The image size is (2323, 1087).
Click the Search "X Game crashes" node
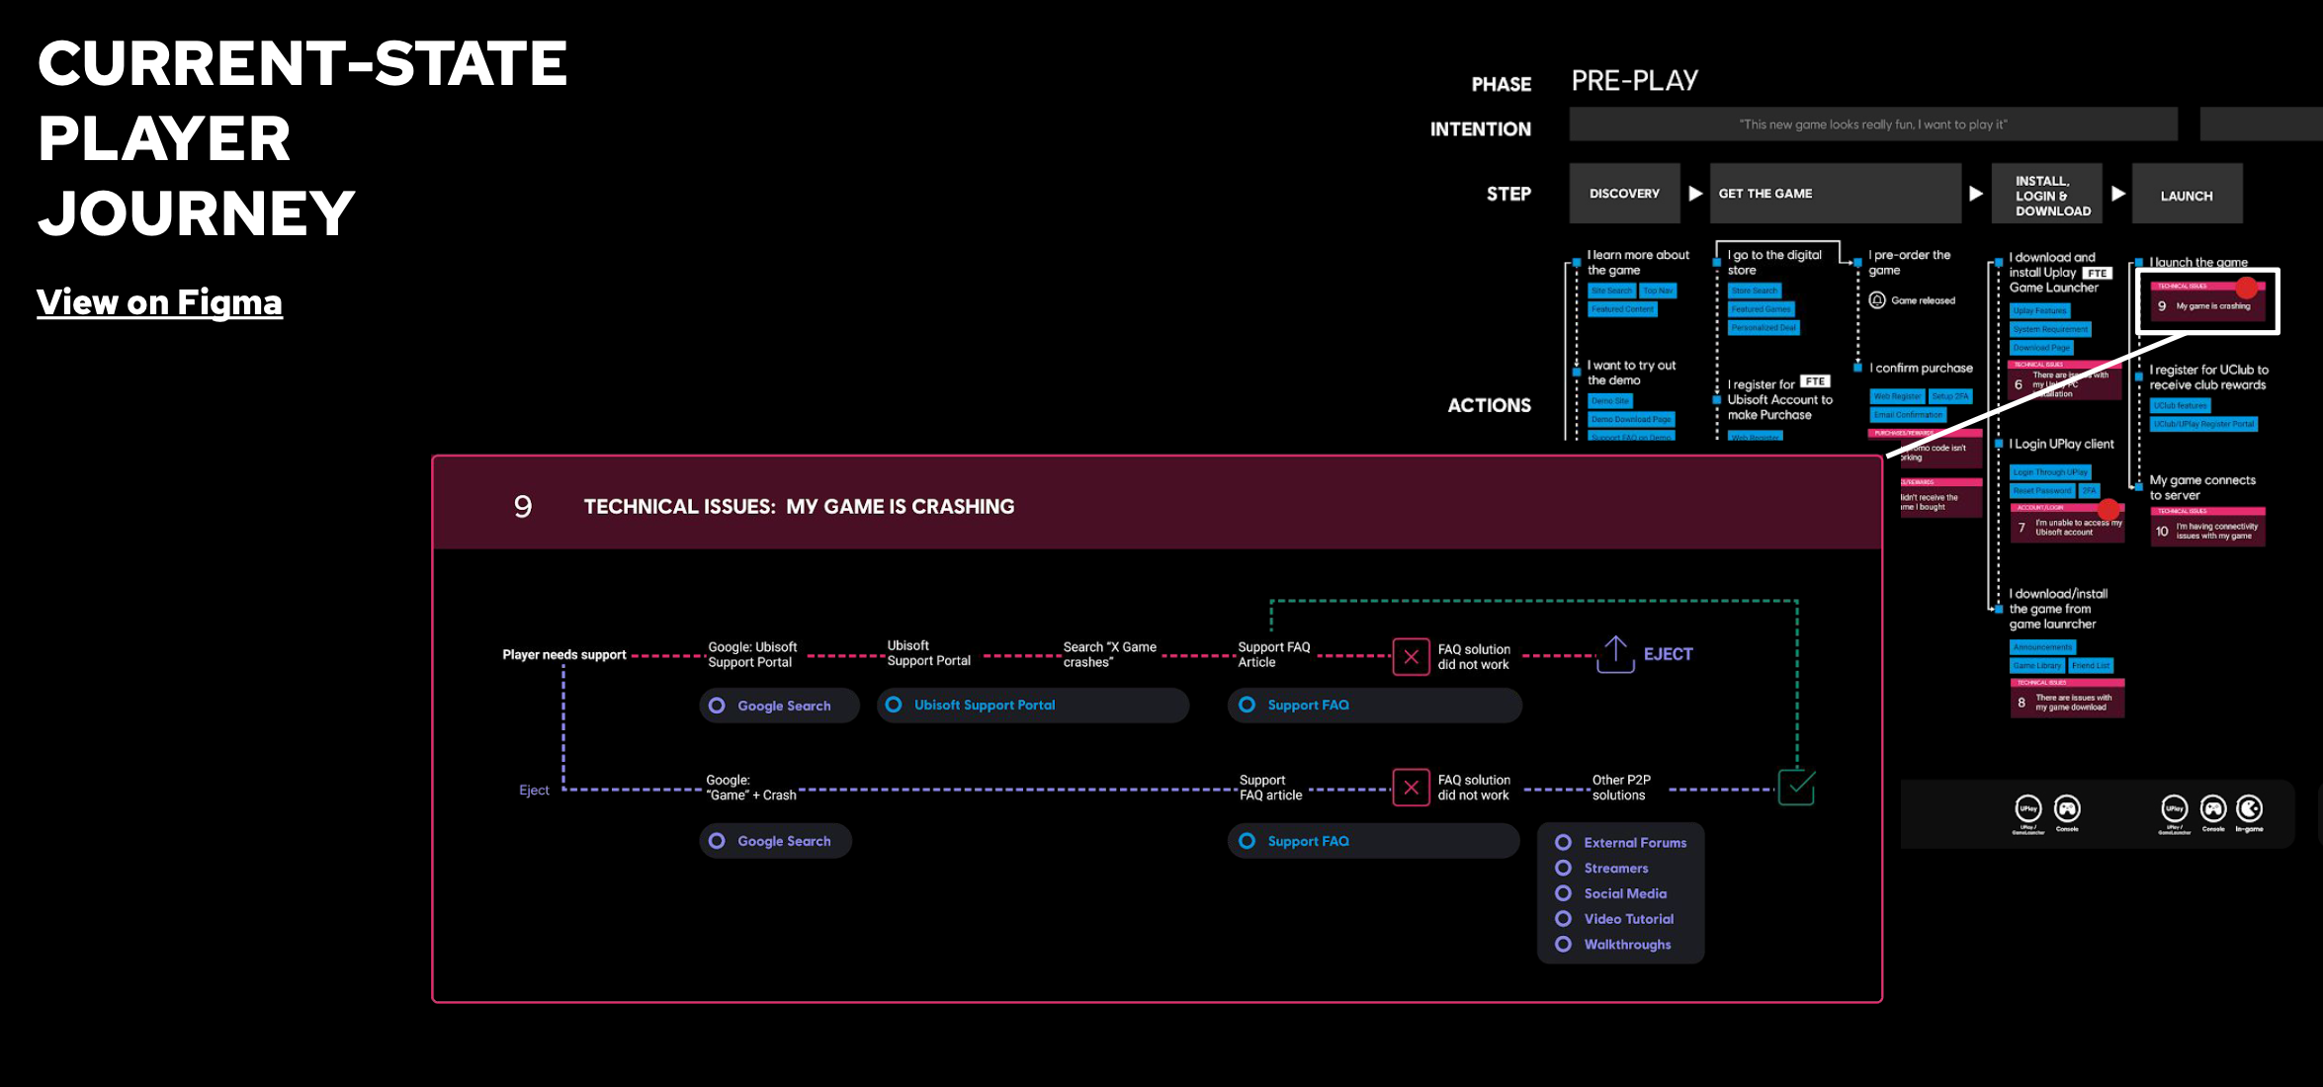pos(1109,654)
